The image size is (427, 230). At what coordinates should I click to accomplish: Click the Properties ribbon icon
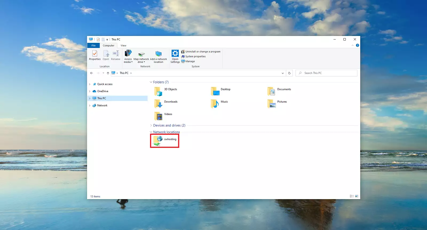point(95,55)
